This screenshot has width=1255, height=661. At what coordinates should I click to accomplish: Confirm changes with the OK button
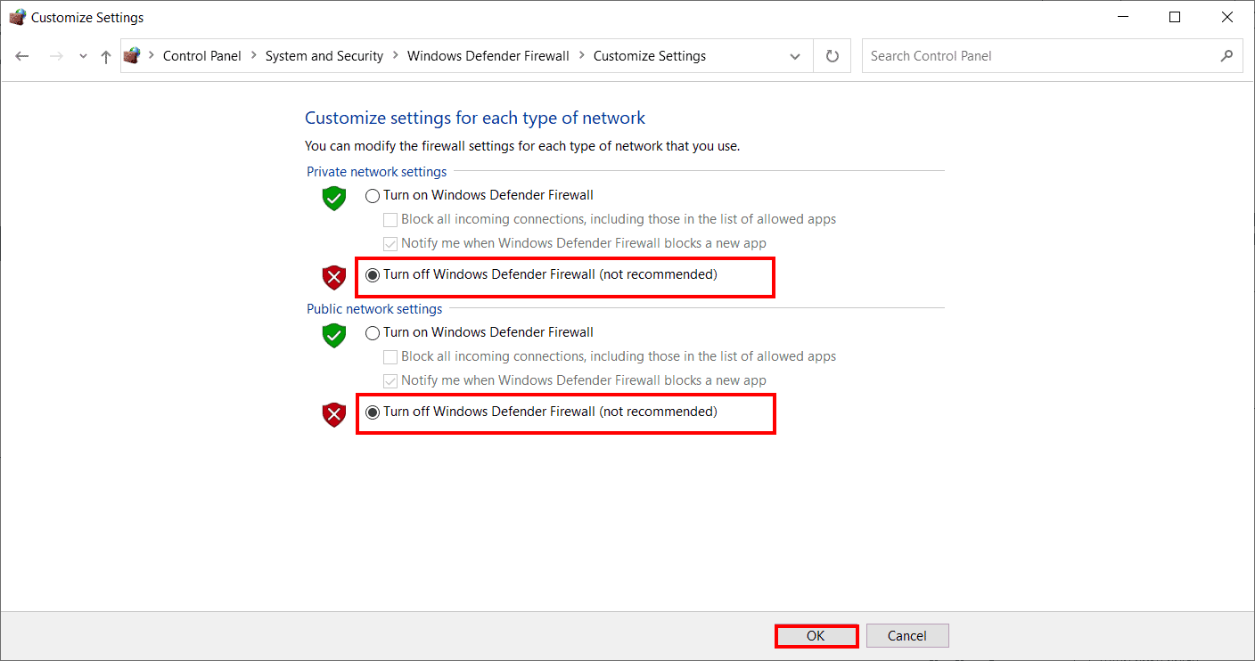[x=816, y=636]
